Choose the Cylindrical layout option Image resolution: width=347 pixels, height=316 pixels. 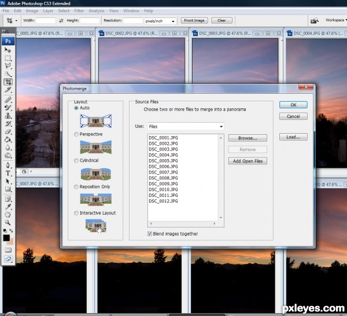coord(76,160)
